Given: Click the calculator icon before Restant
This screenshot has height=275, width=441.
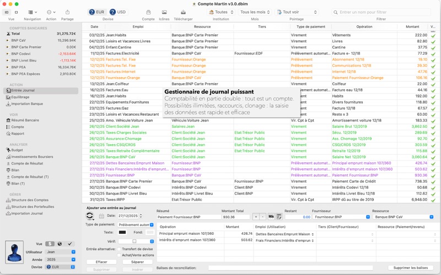Looking at the screenshot, I should pyautogui.click(x=279, y=217).
